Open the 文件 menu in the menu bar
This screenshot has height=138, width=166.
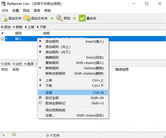coord(5,11)
